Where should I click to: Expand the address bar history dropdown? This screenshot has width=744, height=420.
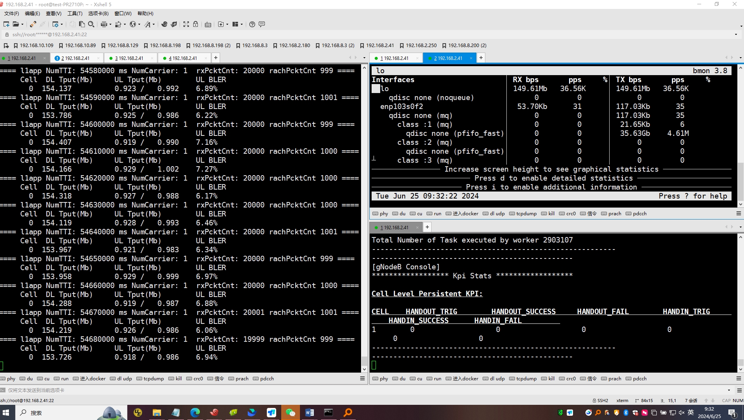[736, 34]
